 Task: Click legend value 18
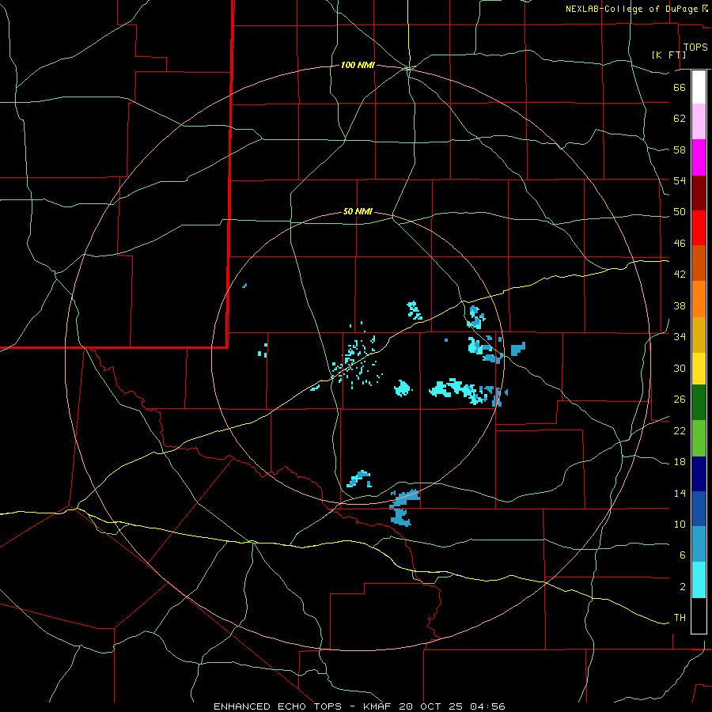(x=680, y=462)
